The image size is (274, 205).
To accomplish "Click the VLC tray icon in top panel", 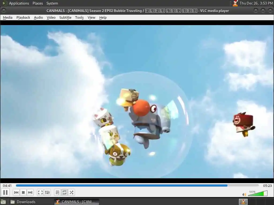I will (235, 3).
